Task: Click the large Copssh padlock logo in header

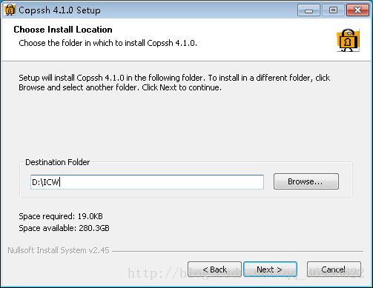Action: (x=349, y=40)
